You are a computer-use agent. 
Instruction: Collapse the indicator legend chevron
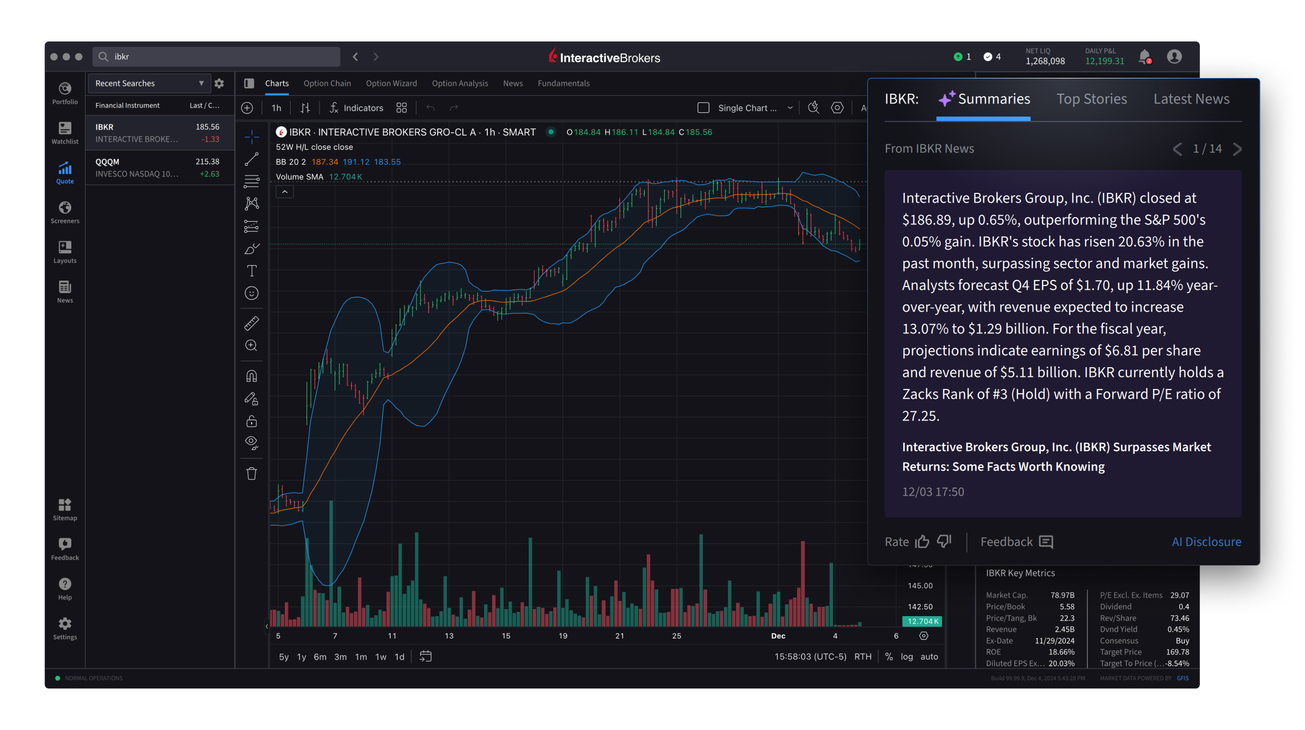tap(285, 192)
